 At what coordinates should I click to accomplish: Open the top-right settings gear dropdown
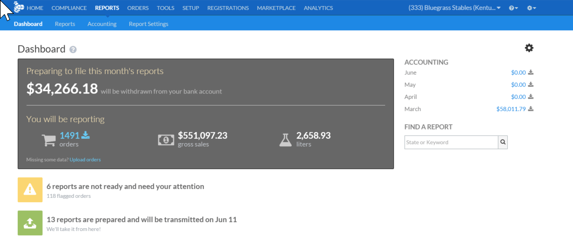[x=531, y=8]
